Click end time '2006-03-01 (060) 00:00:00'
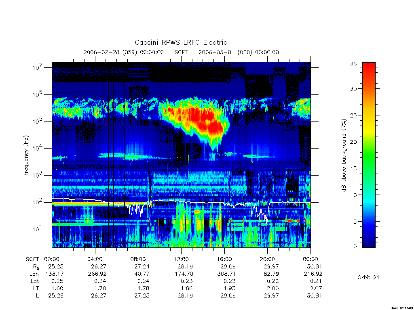 click(x=239, y=52)
